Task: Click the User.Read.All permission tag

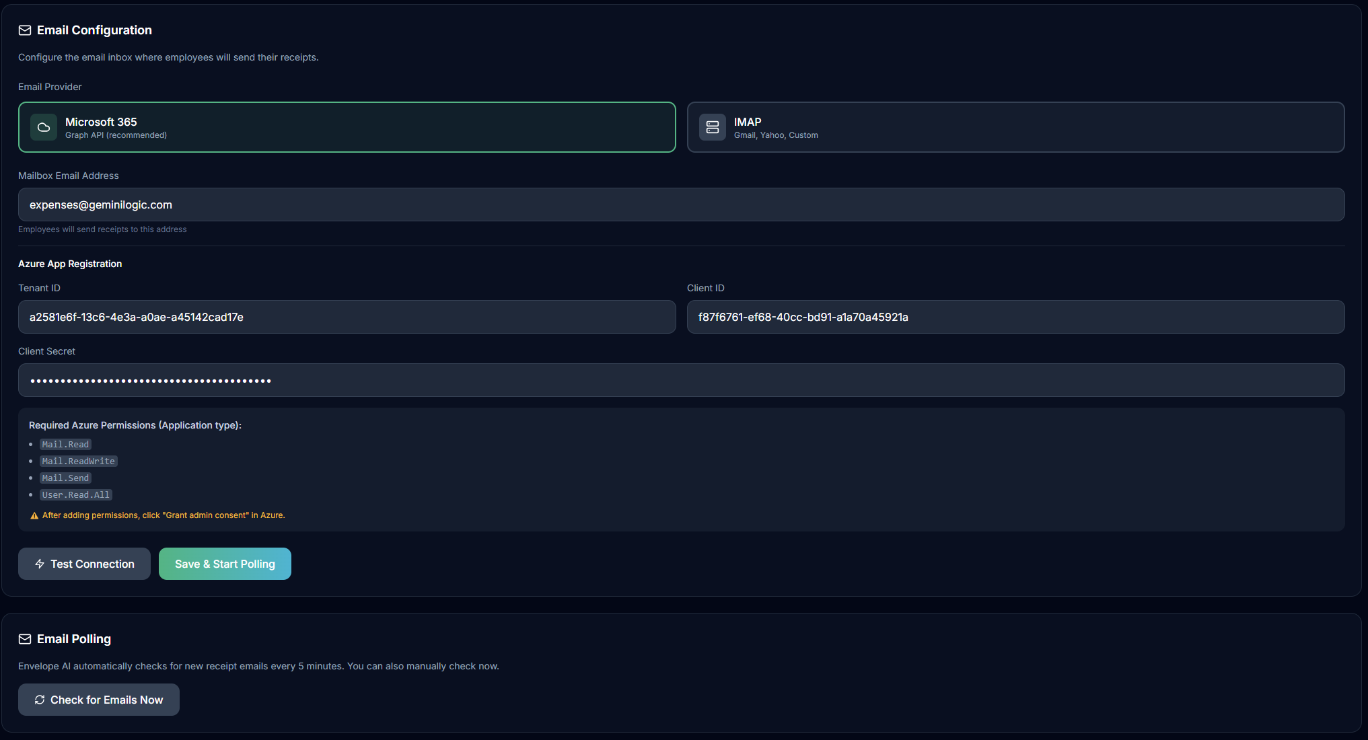Action: (75, 495)
